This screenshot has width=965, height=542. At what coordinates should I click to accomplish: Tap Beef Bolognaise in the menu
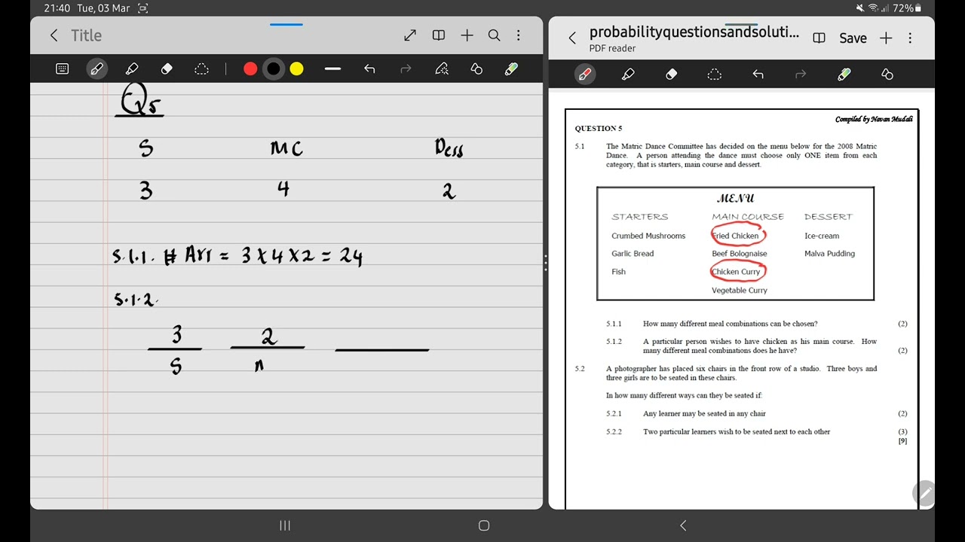point(740,254)
